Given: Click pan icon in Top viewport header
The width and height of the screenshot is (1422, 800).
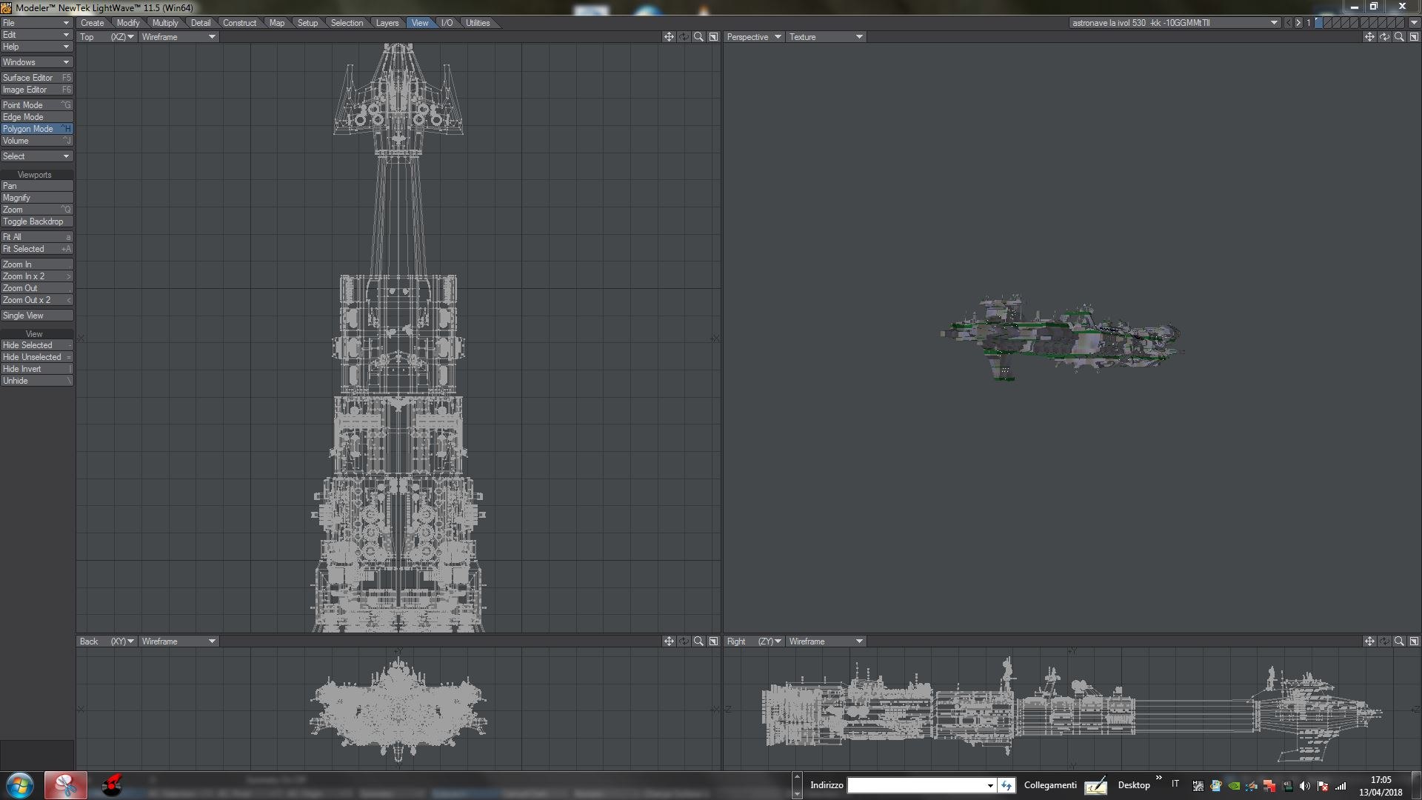Looking at the screenshot, I should [669, 37].
